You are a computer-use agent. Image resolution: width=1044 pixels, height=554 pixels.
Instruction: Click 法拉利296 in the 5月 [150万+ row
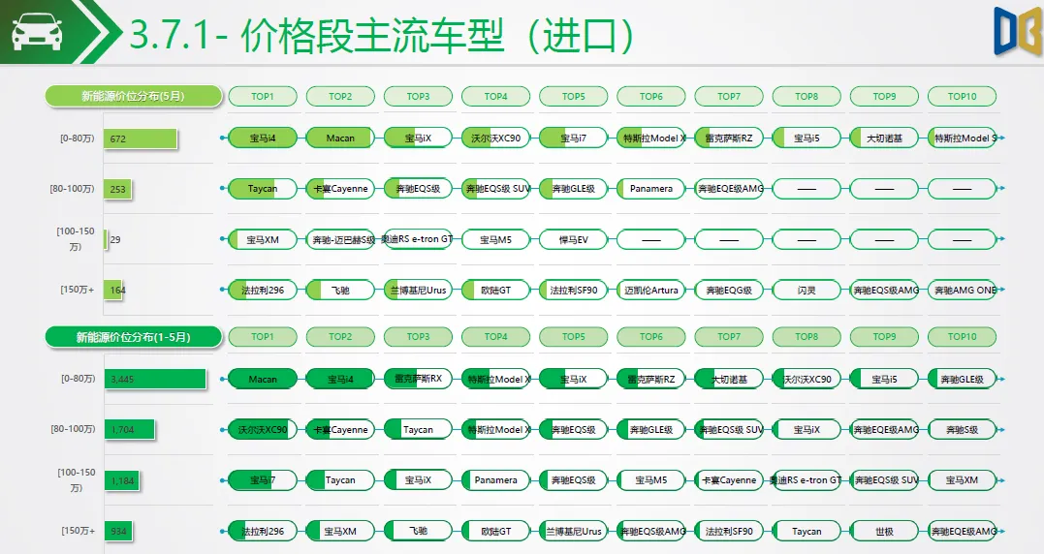coord(263,290)
